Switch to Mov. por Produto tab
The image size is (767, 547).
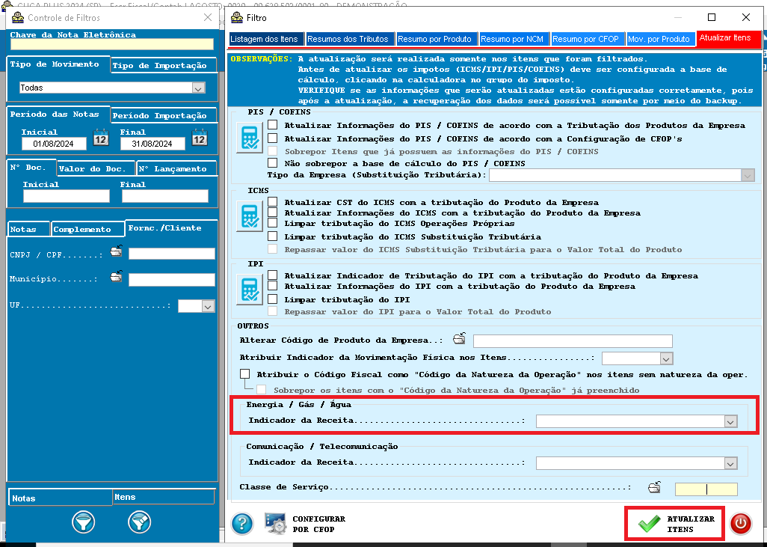[659, 39]
